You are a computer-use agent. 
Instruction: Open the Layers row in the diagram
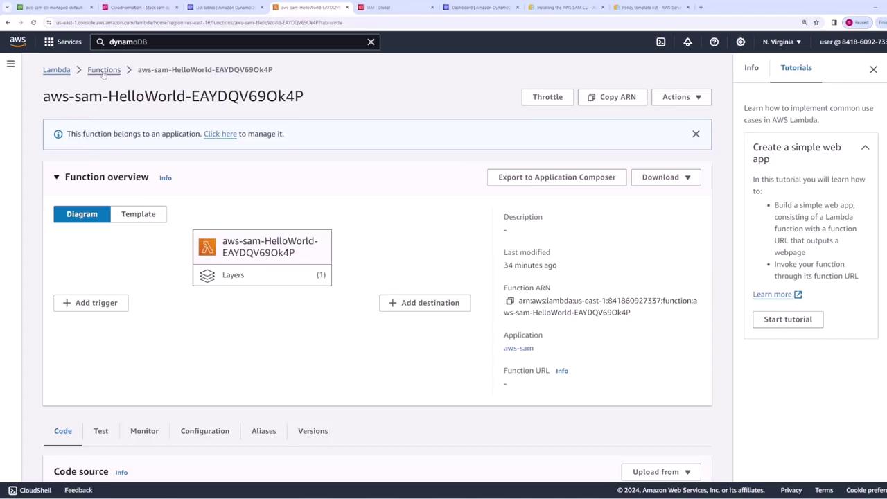(x=262, y=275)
